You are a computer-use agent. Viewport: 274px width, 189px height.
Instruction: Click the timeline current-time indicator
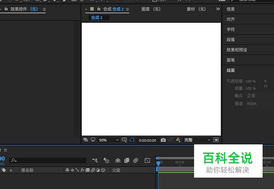tap(158, 163)
